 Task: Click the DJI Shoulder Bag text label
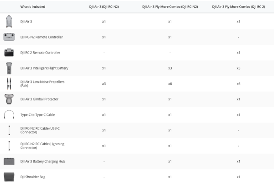pyautogui.click(x=33, y=177)
